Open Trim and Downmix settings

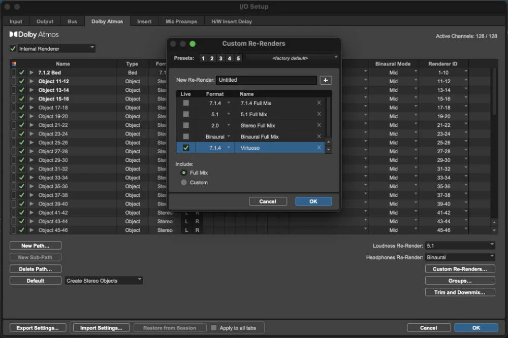(460, 292)
